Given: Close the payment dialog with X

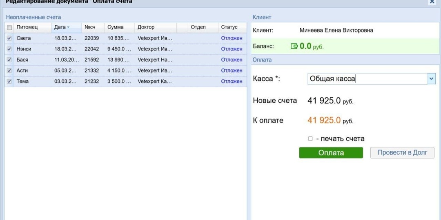Looking at the screenshot, I should pyautogui.click(x=432, y=1).
